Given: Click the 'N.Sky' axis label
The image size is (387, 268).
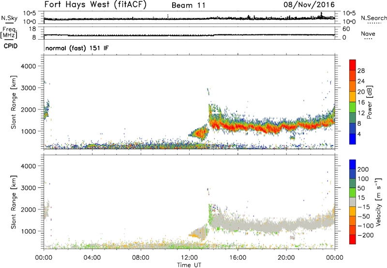Looking at the screenshot, I should point(9,18).
